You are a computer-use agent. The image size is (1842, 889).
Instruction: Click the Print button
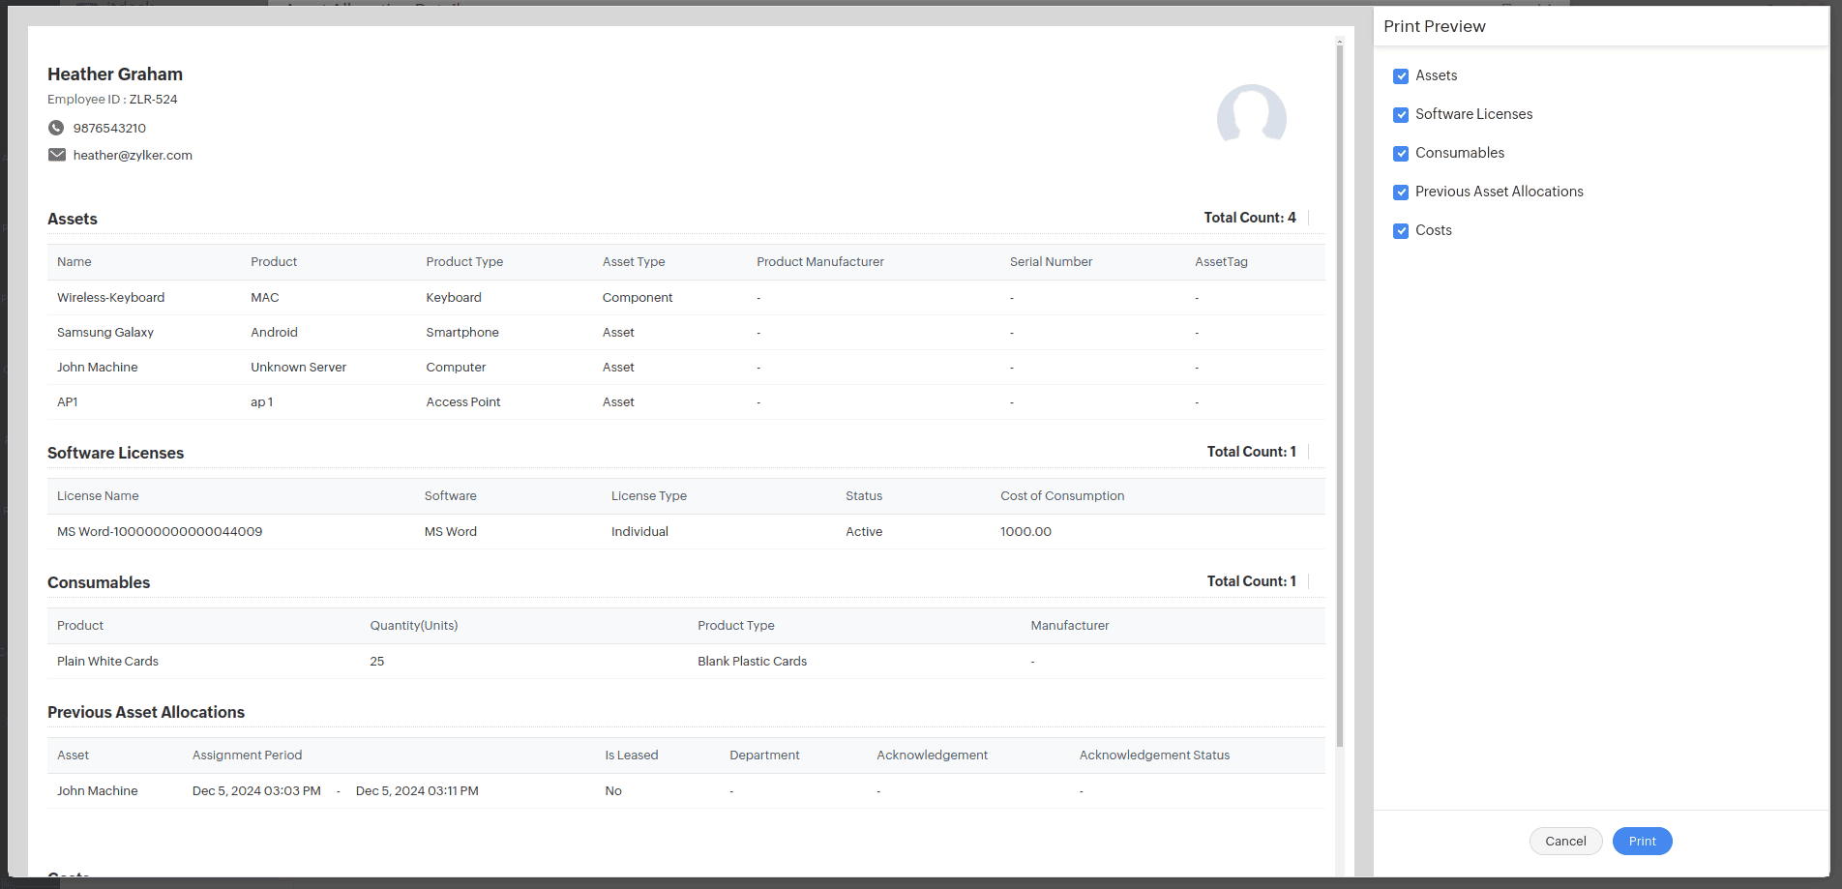click(x=1642, y=842)
